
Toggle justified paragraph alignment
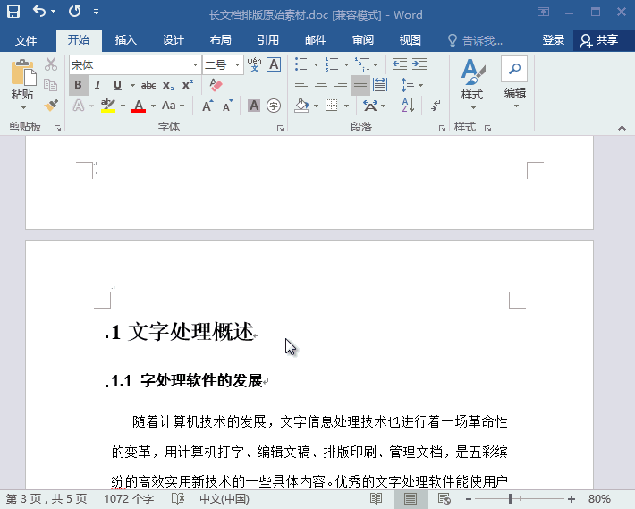(360, 85)
